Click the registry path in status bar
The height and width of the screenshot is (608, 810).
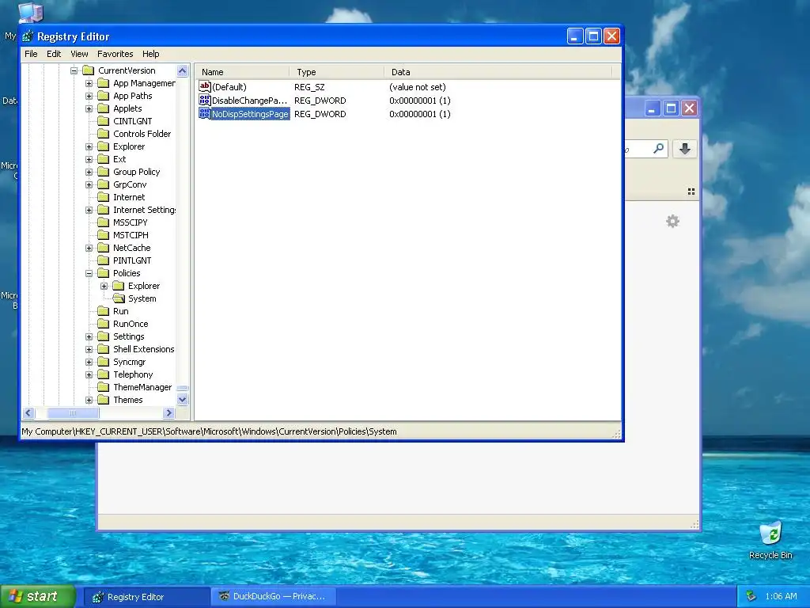209,431
